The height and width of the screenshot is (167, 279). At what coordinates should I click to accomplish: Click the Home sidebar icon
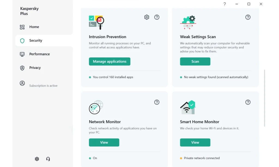click(22, 27)
